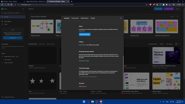Viewport: 185px width, 104px height.
Task: Click See all templates link
Action: (172, 17)
